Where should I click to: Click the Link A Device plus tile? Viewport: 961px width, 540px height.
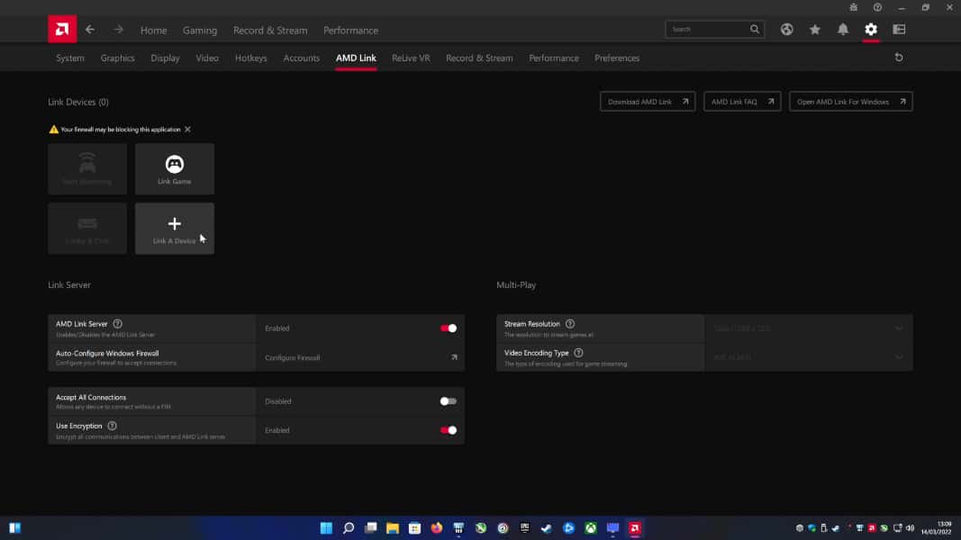(175, 229)
